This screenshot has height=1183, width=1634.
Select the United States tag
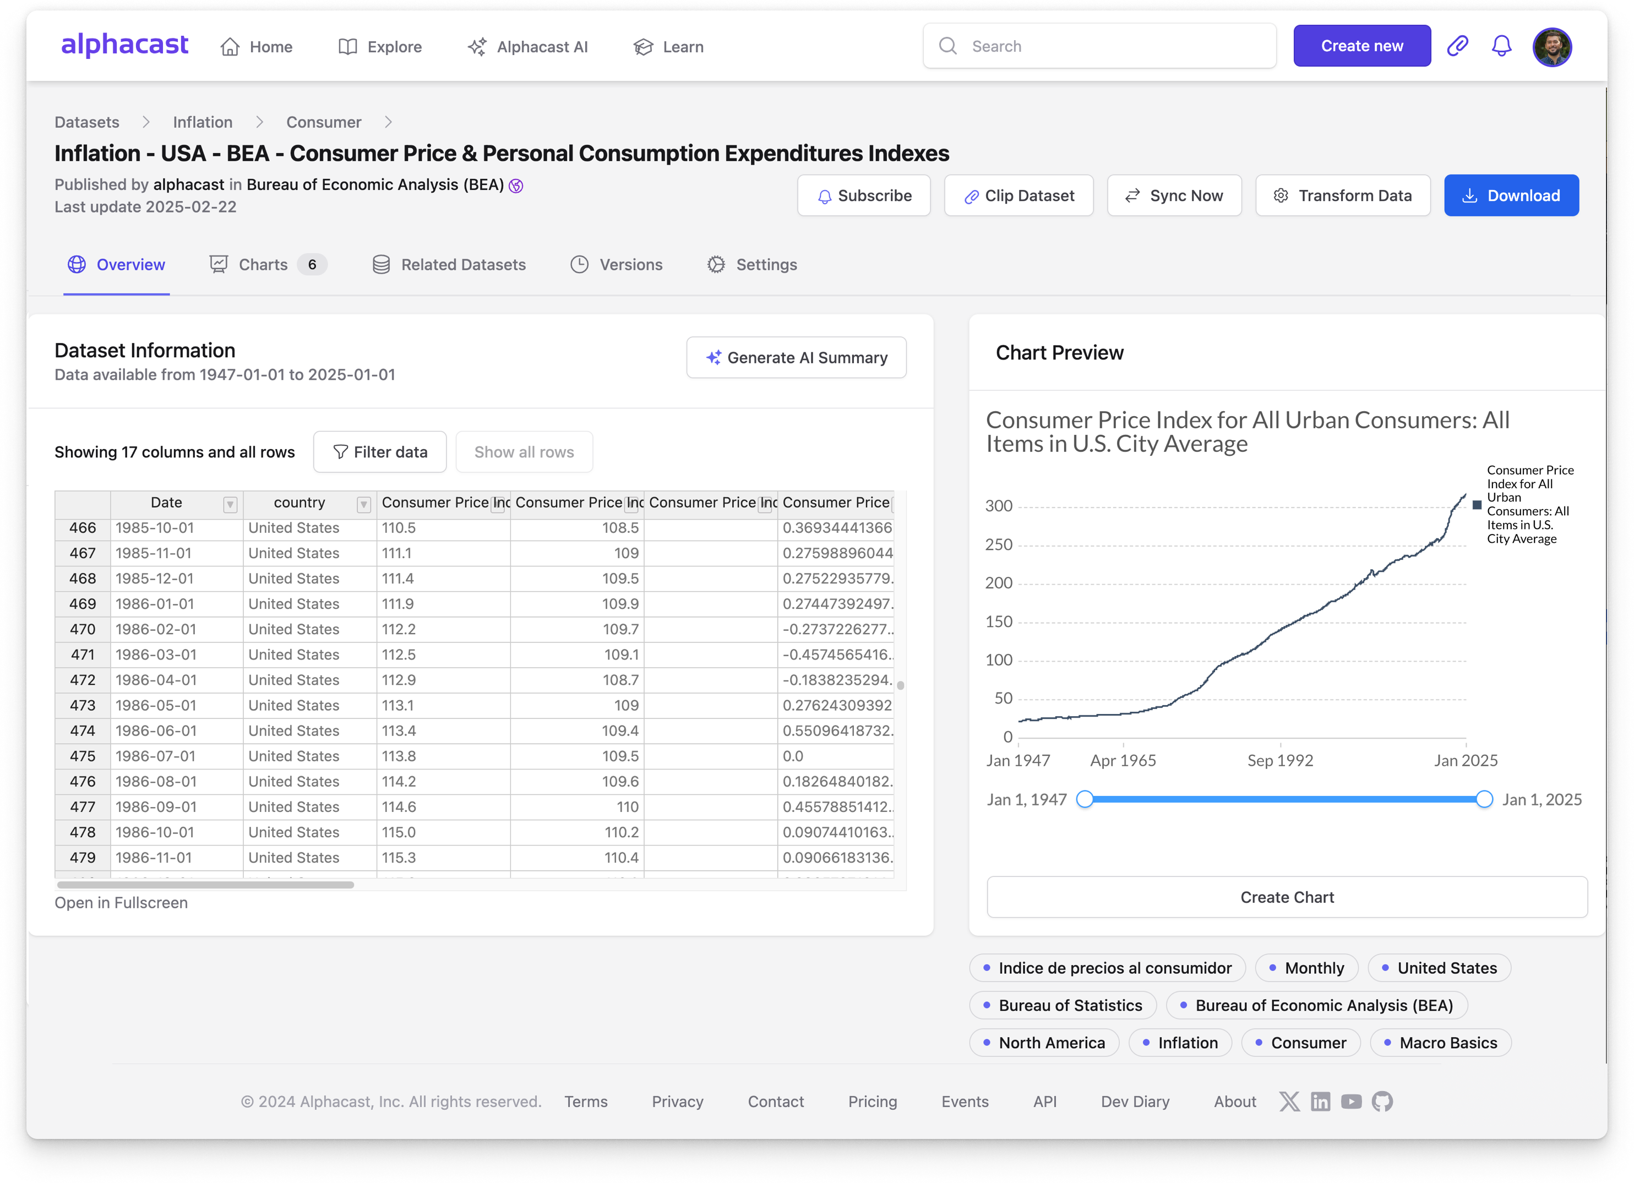pos(1439,968)
